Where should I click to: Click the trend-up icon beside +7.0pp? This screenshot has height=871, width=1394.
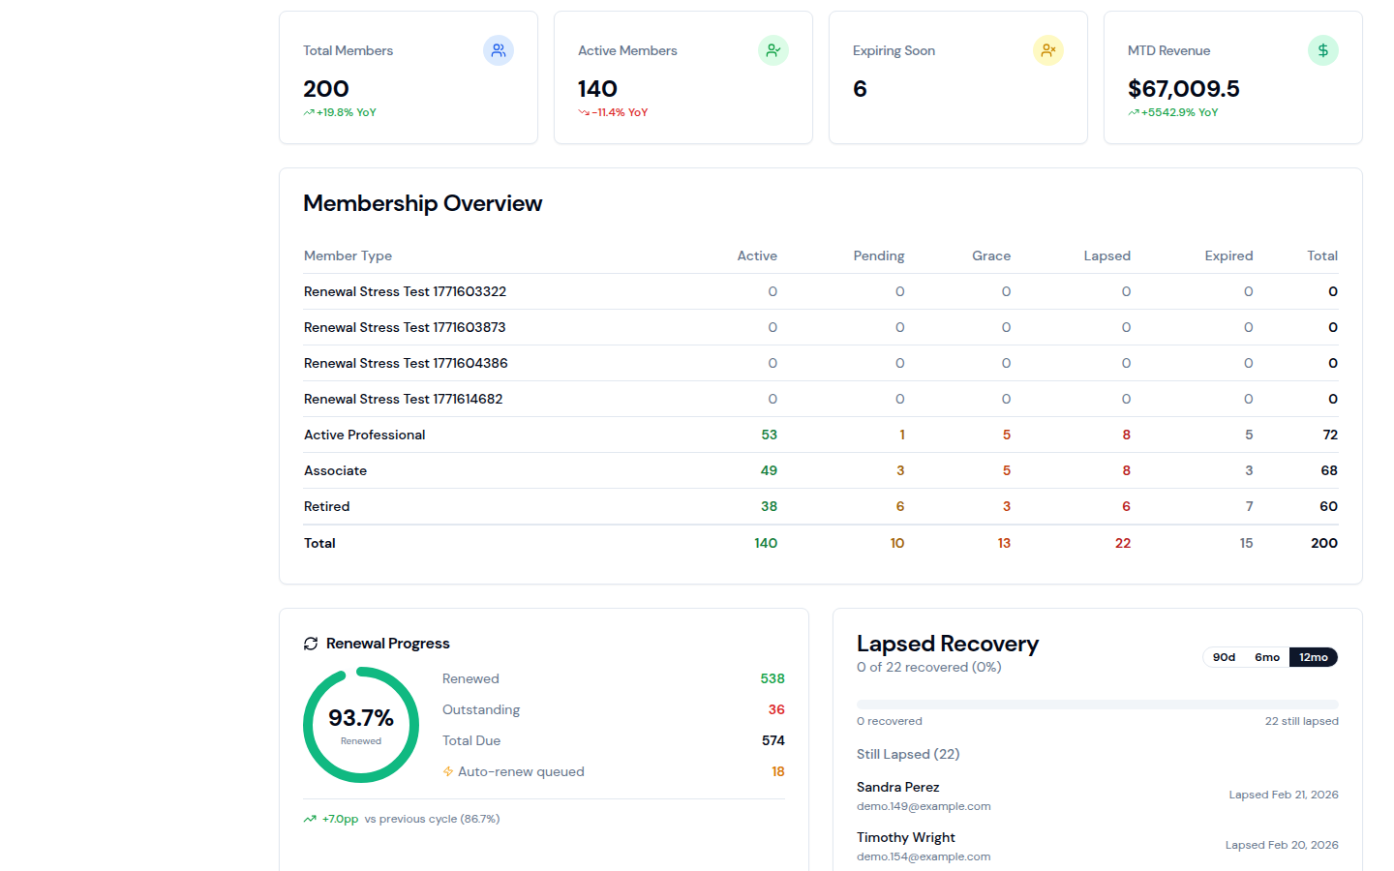point(310,819)
